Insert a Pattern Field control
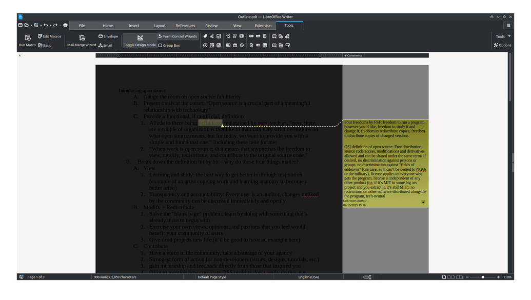Screen dimensions: 531x300 point(228,45)
